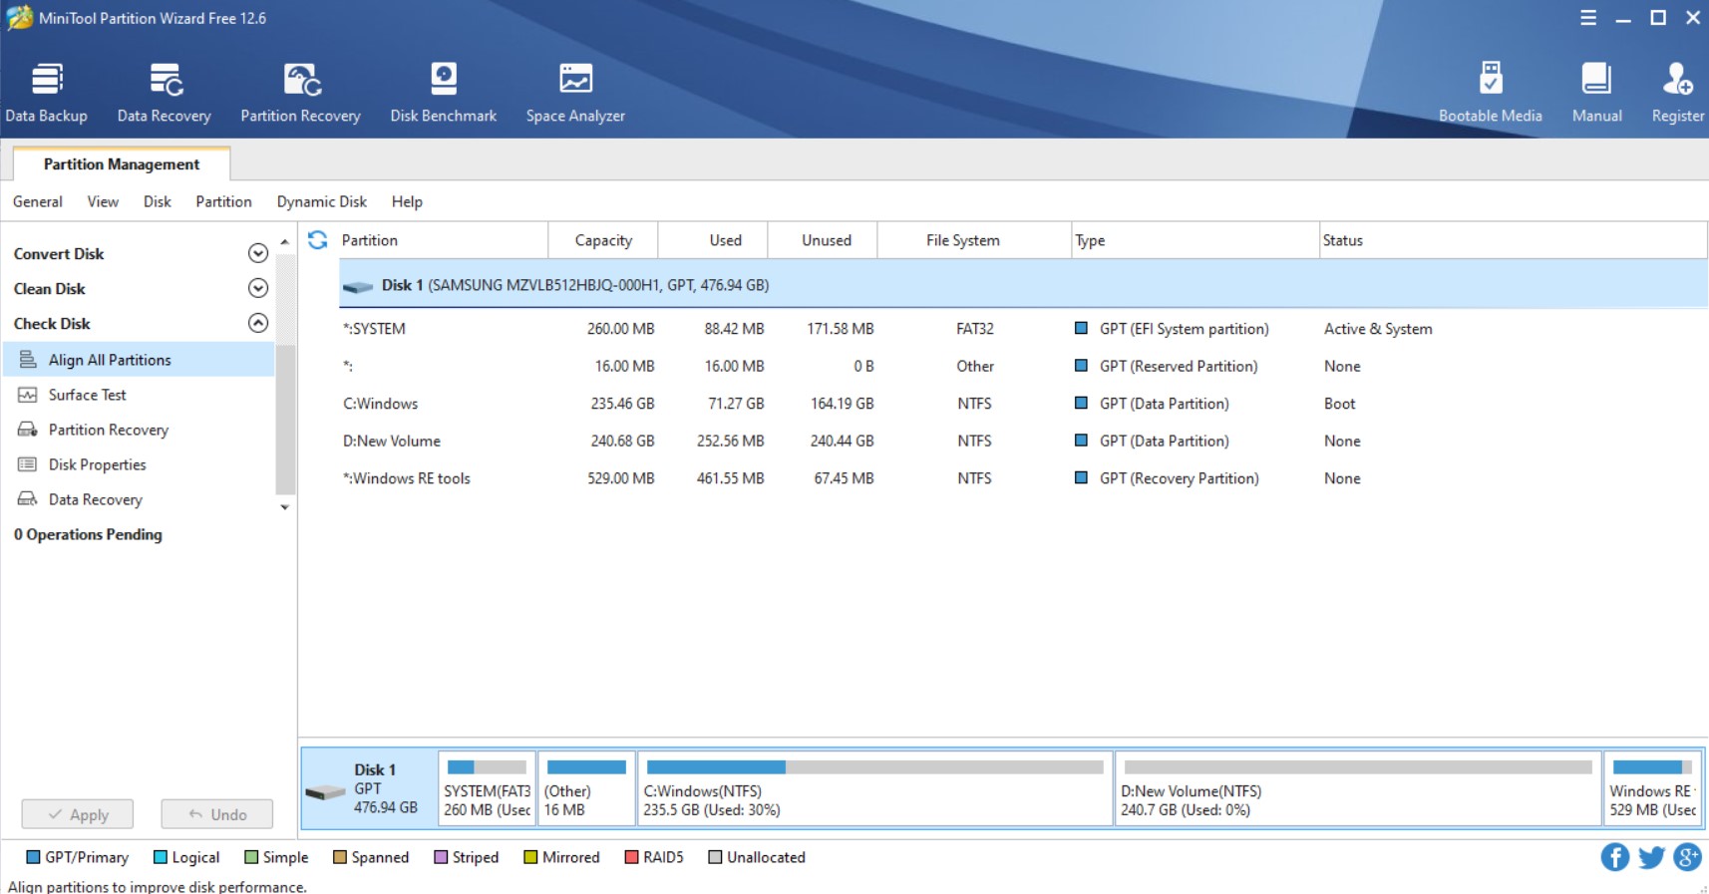Open the Help menu
The height and width of the screenshot is (894, 1709).
click(407, 201)
